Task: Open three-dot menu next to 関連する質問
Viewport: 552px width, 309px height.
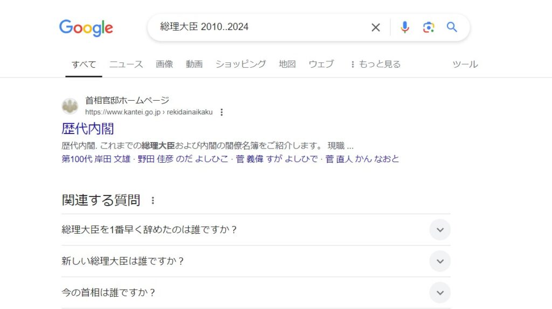Action: click(x=153, y=200)
